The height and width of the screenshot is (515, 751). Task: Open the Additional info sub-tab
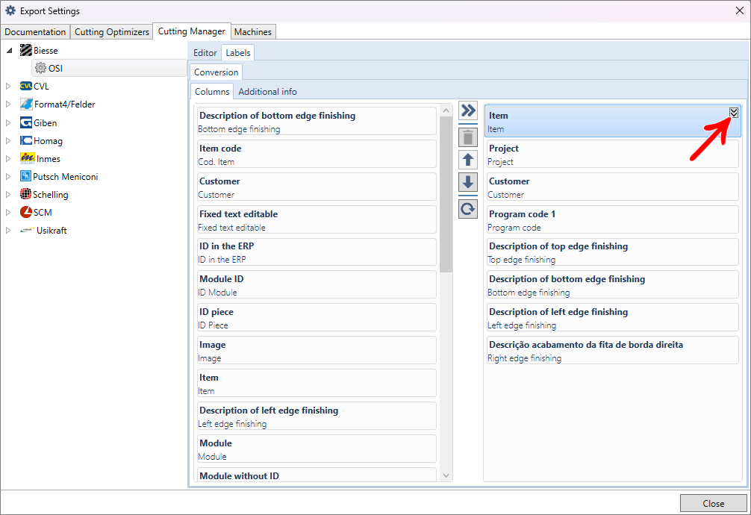pos(267,92)
